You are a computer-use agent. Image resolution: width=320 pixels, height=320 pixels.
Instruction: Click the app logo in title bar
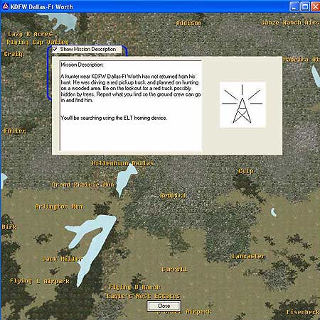(x=5, y=6)
